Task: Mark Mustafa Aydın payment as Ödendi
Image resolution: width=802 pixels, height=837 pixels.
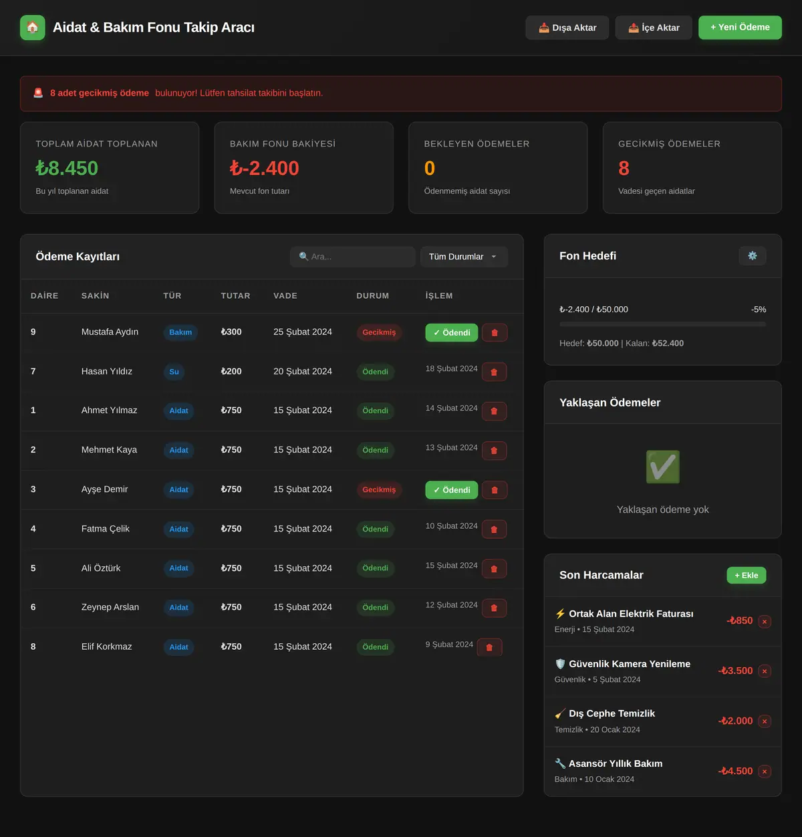Action: [452, 332]
